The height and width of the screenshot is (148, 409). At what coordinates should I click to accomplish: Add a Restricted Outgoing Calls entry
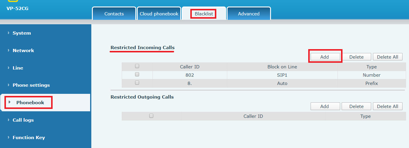[324, 106]
